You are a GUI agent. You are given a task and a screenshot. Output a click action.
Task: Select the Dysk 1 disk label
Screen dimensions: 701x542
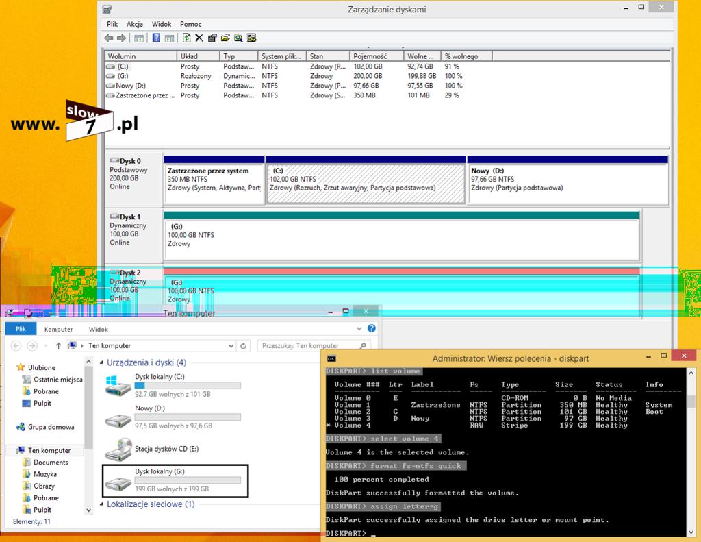point(133,236)
